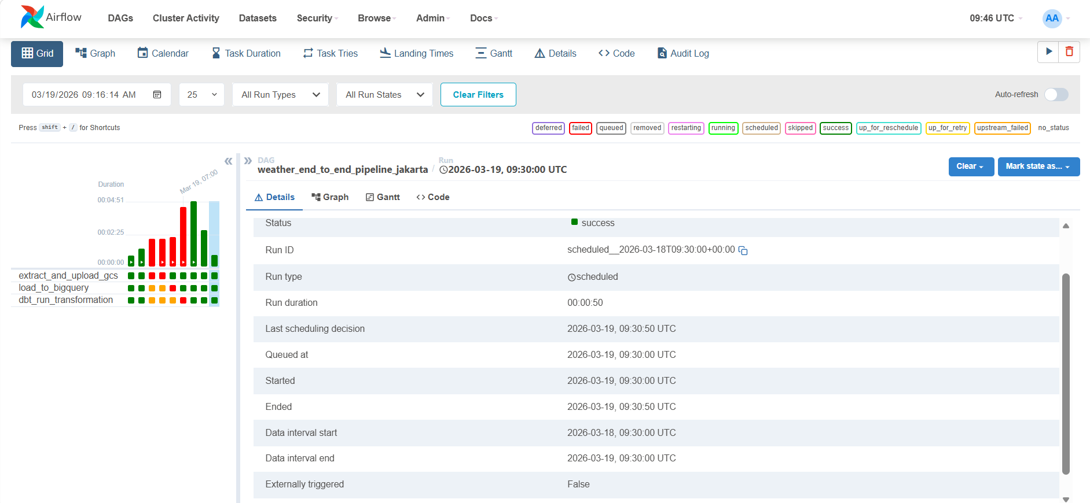The image size is (1090, 503).
Task: Select the extract_and_upload_gcs task row
Action: (68, 276)
